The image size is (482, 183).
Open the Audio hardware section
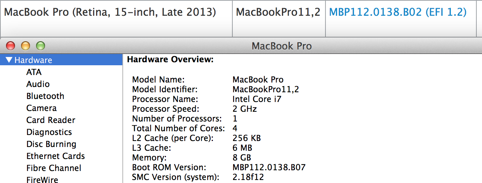pos(38,84)
